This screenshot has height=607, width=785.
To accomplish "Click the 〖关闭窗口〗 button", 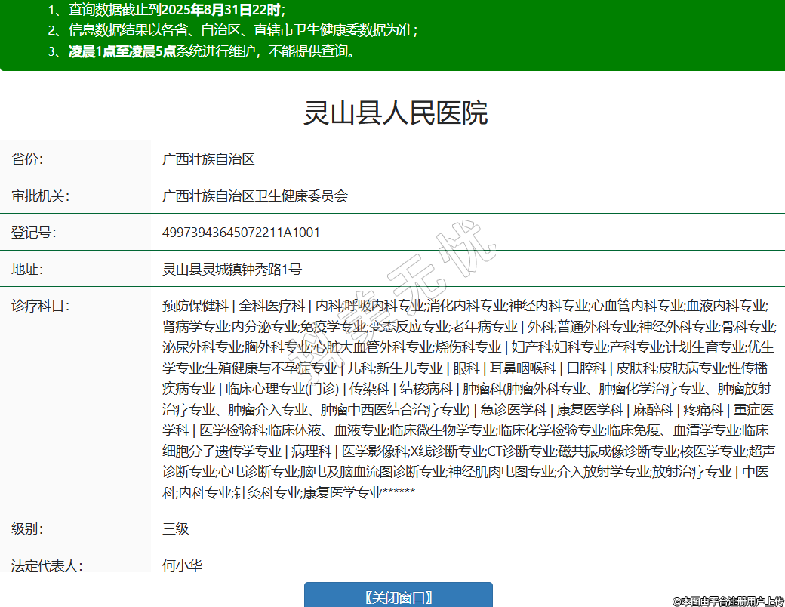I will coord(398,596).
